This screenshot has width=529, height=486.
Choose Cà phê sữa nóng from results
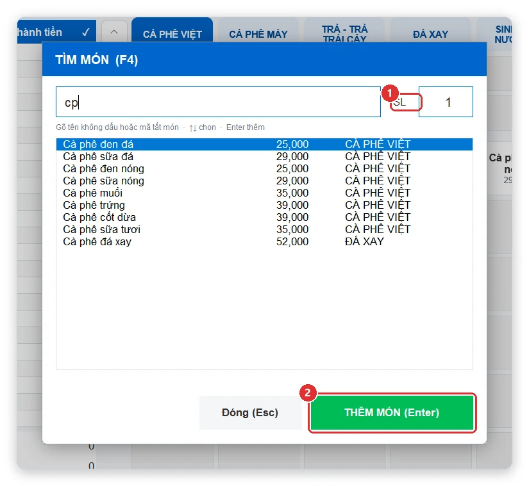264,181
